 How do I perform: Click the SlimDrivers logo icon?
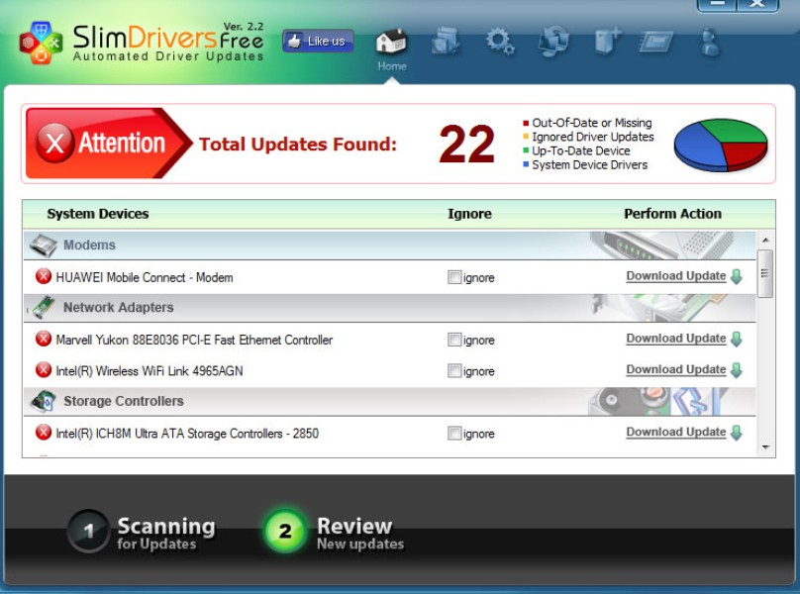tap(41, 43)
